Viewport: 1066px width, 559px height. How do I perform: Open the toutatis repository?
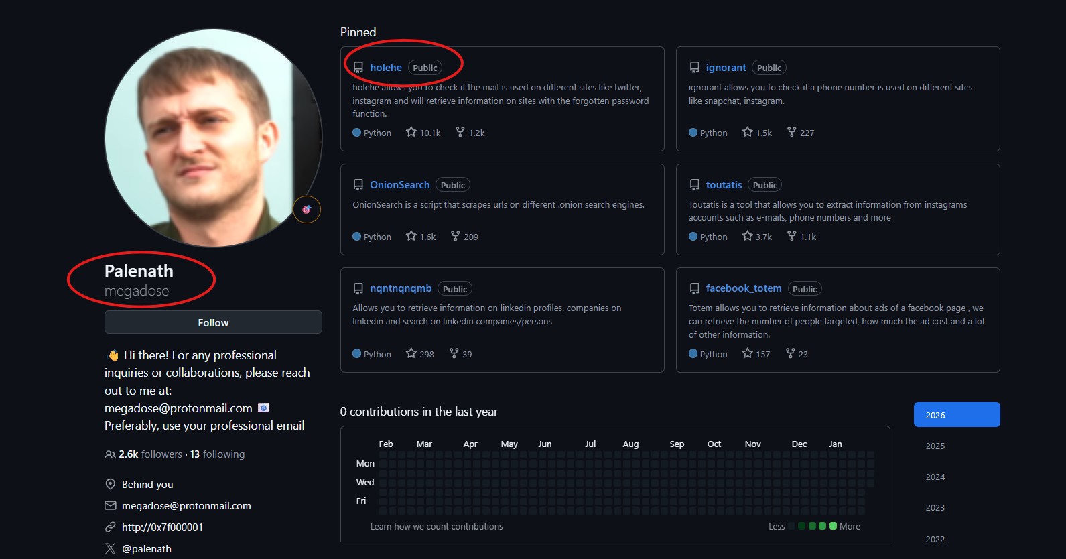[724, 185]
